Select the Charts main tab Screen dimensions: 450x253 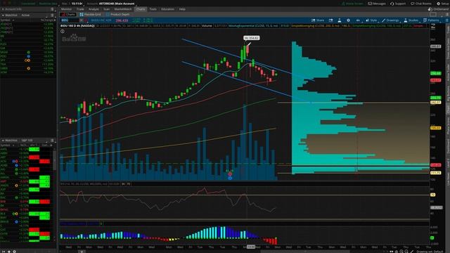pyautogui.click(x=141, y=9)
